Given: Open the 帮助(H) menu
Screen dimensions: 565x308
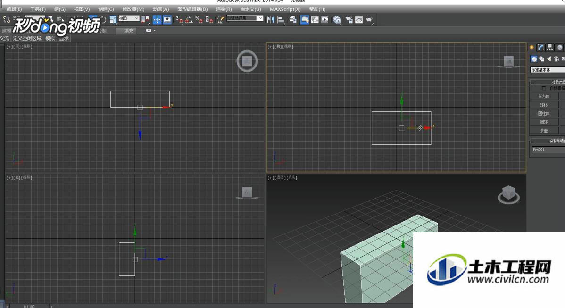Looking at the screenshot, I should click(317, 9).
